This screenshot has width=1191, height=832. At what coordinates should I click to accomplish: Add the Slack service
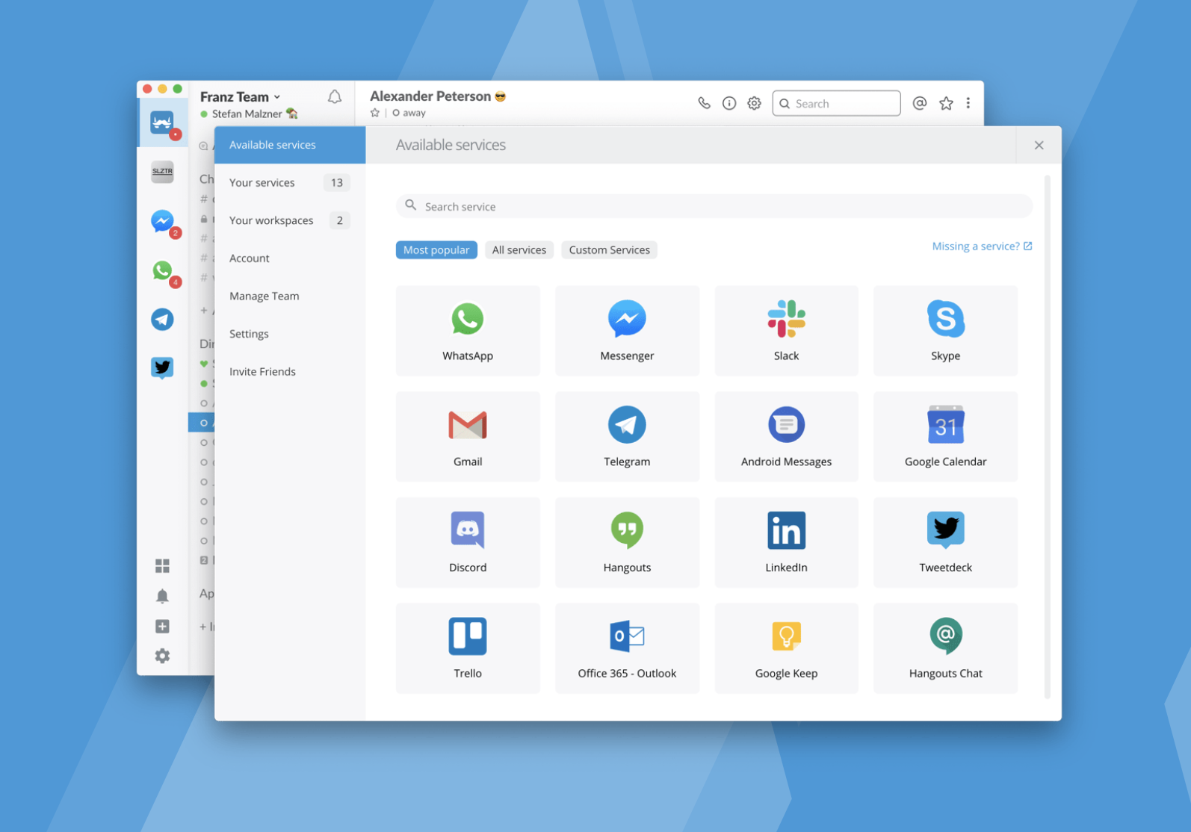coord(786,330)
